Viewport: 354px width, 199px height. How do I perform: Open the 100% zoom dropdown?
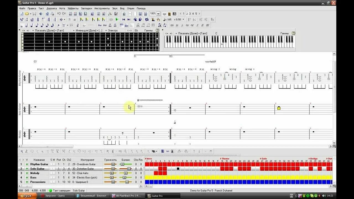tap(158, 14)
